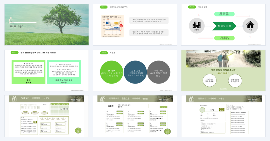Select the gray 자동 매칭 circle
The height and width of the screenshot is (141, 270).
(159, 72)
